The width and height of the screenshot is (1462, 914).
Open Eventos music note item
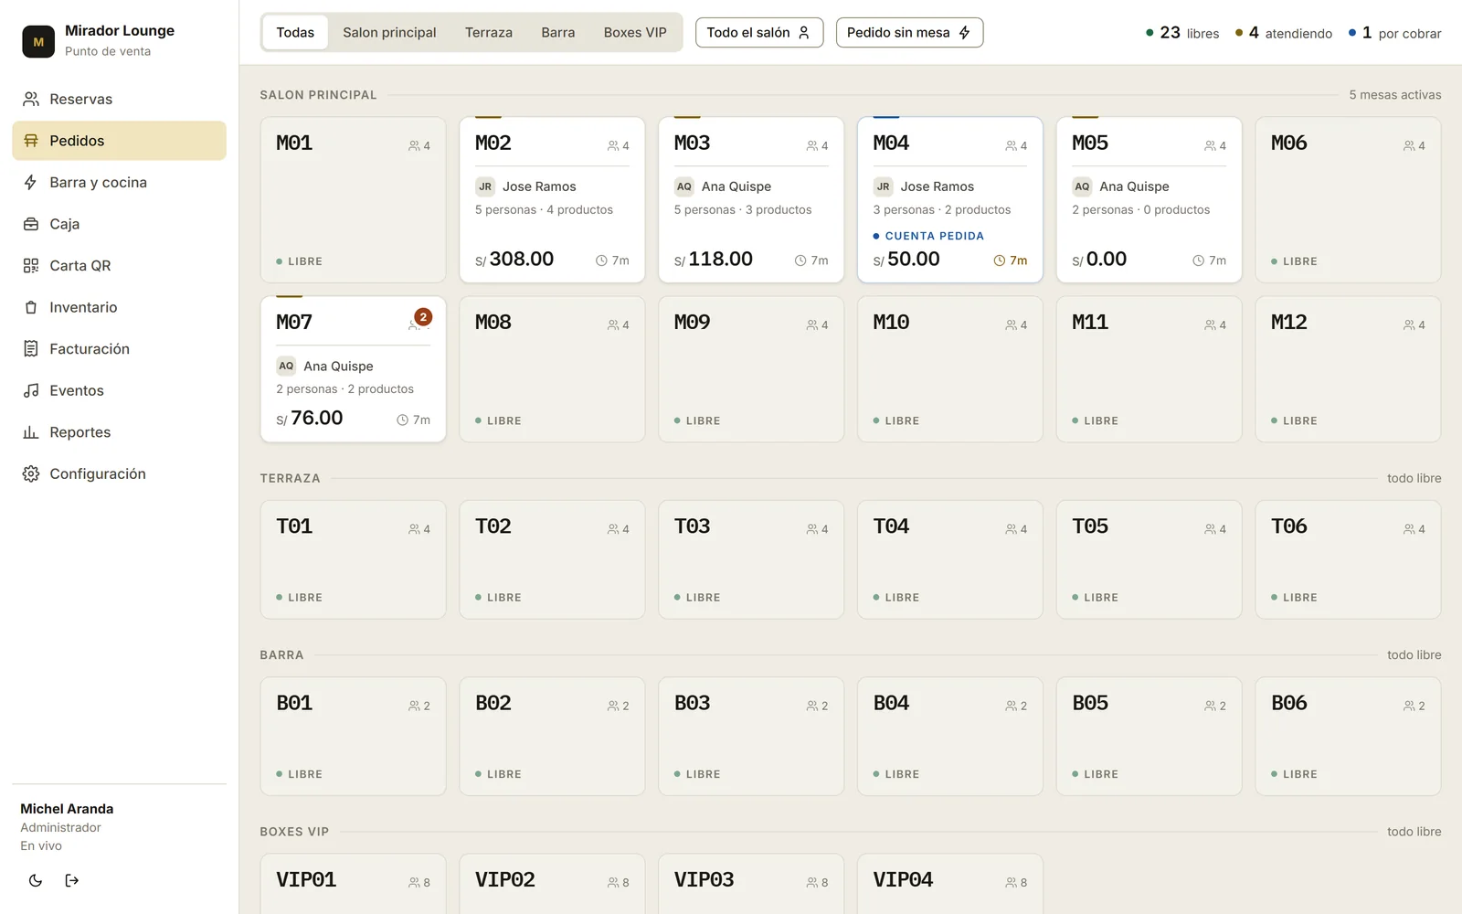[119, 390]
